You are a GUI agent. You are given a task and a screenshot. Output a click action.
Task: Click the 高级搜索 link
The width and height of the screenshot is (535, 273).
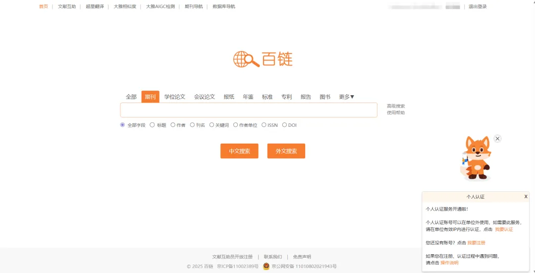(x=395, y=106)
